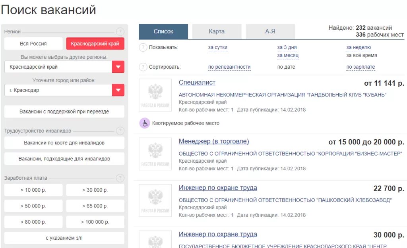Open the Специалист vacancy link
Image resolution: width=407 pixels, height=248 pixels.
pos(197,83)
